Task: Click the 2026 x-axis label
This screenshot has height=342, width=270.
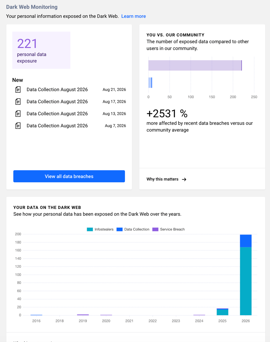Action: tap(246, 321)
